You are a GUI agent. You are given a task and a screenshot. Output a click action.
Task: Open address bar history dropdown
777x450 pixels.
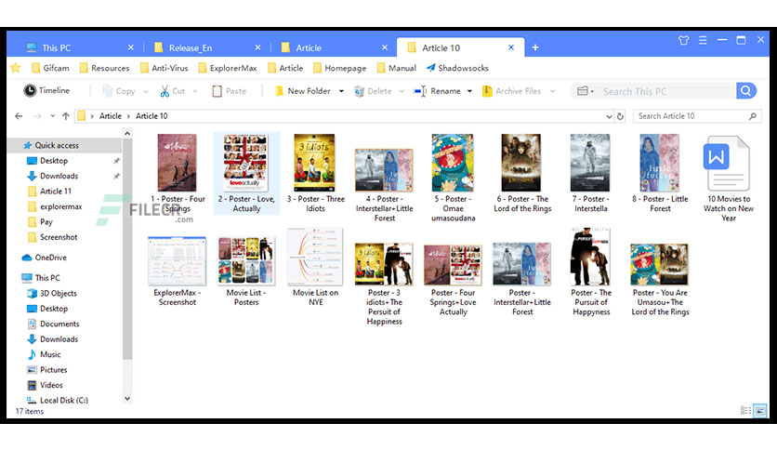(609, 116)
